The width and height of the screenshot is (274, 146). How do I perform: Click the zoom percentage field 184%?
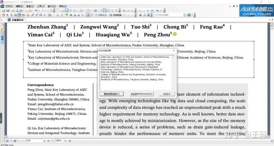coord(59,141)
